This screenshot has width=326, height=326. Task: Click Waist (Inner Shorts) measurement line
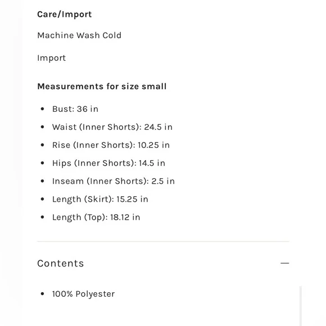(112, 127)
